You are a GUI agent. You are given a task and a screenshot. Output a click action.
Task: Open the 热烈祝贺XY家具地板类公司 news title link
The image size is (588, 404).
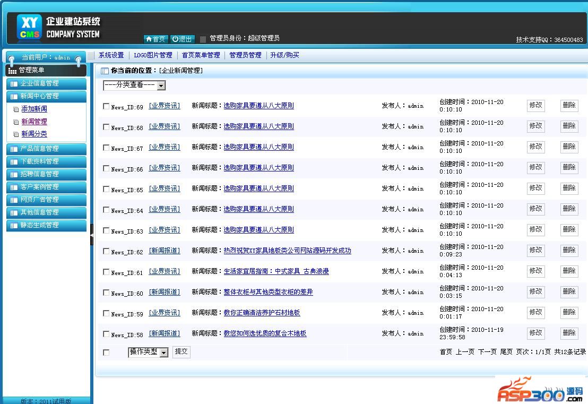(287, 251)
